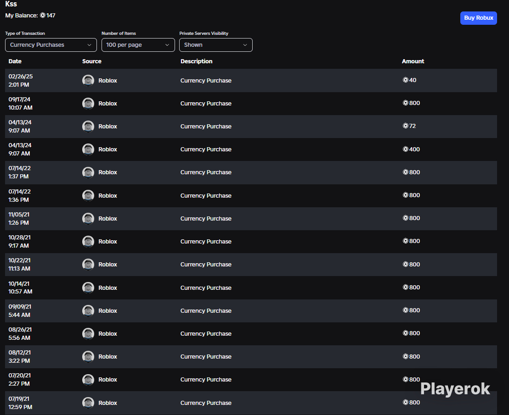Click the Roblox source link for 10/22/21
509x415 pixels.
coord(107,265)
